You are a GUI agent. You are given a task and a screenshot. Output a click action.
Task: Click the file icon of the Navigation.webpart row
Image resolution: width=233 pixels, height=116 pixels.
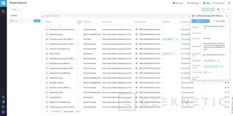click(x=47, y=83)
